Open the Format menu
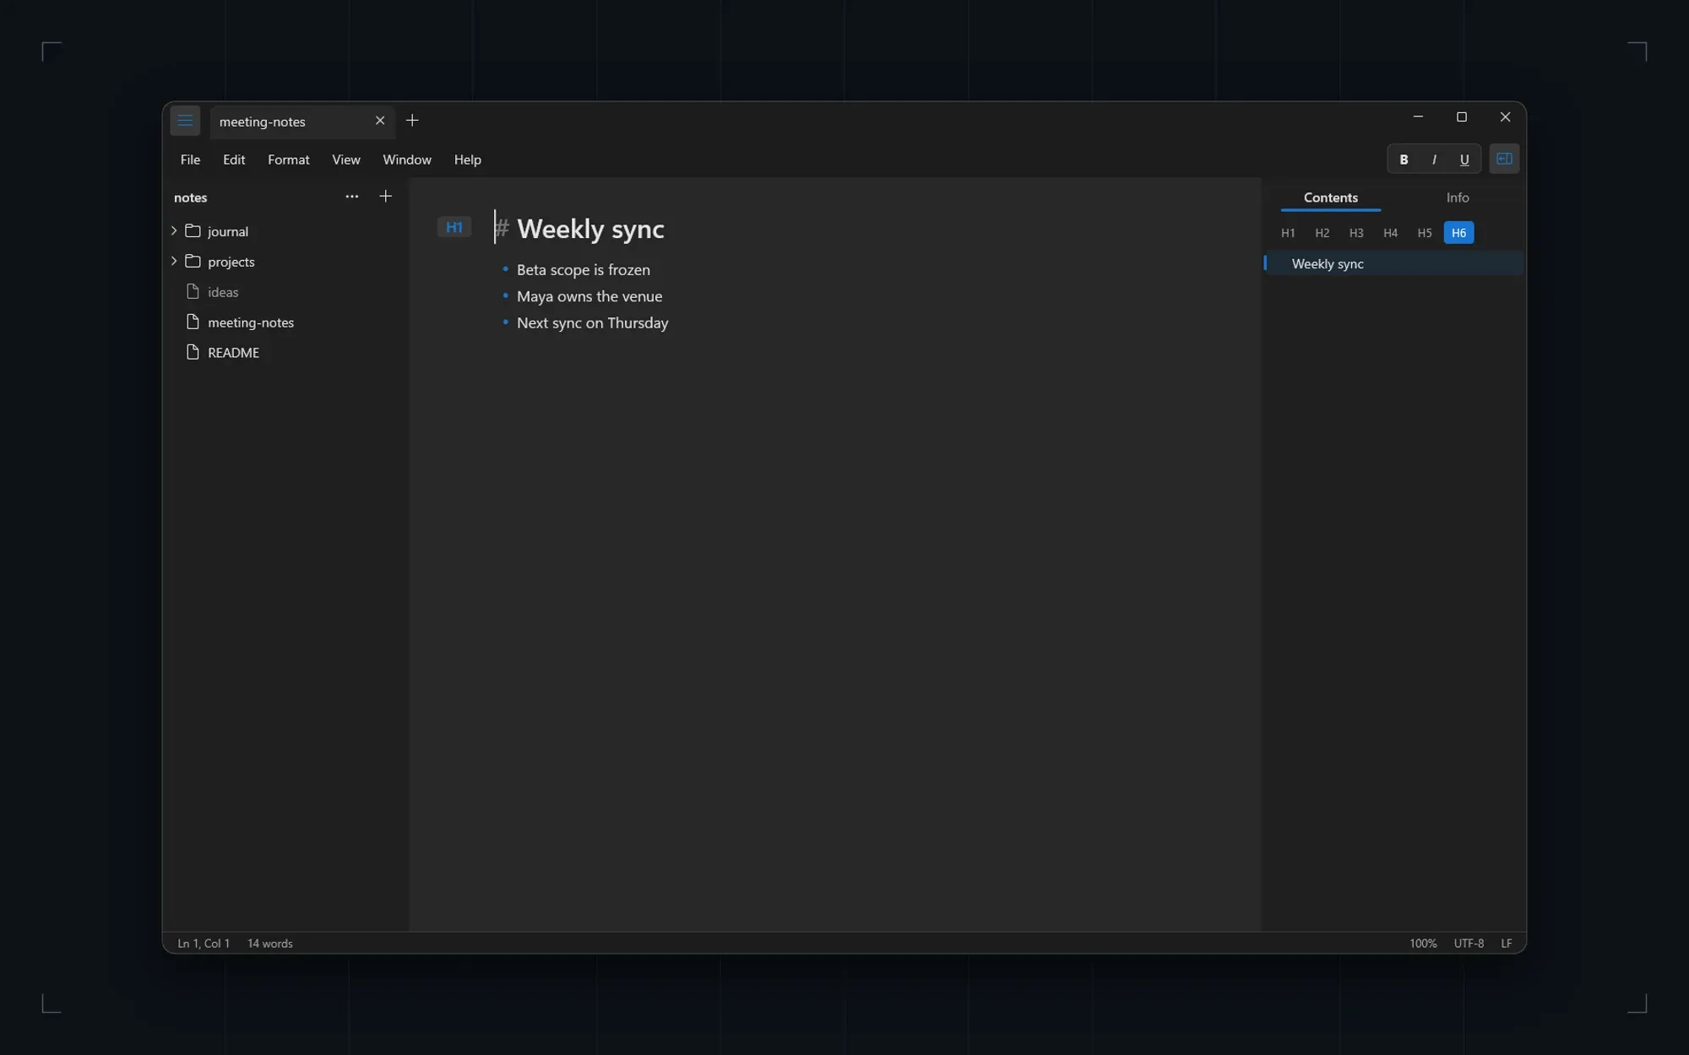 click(x=289, y=160)
